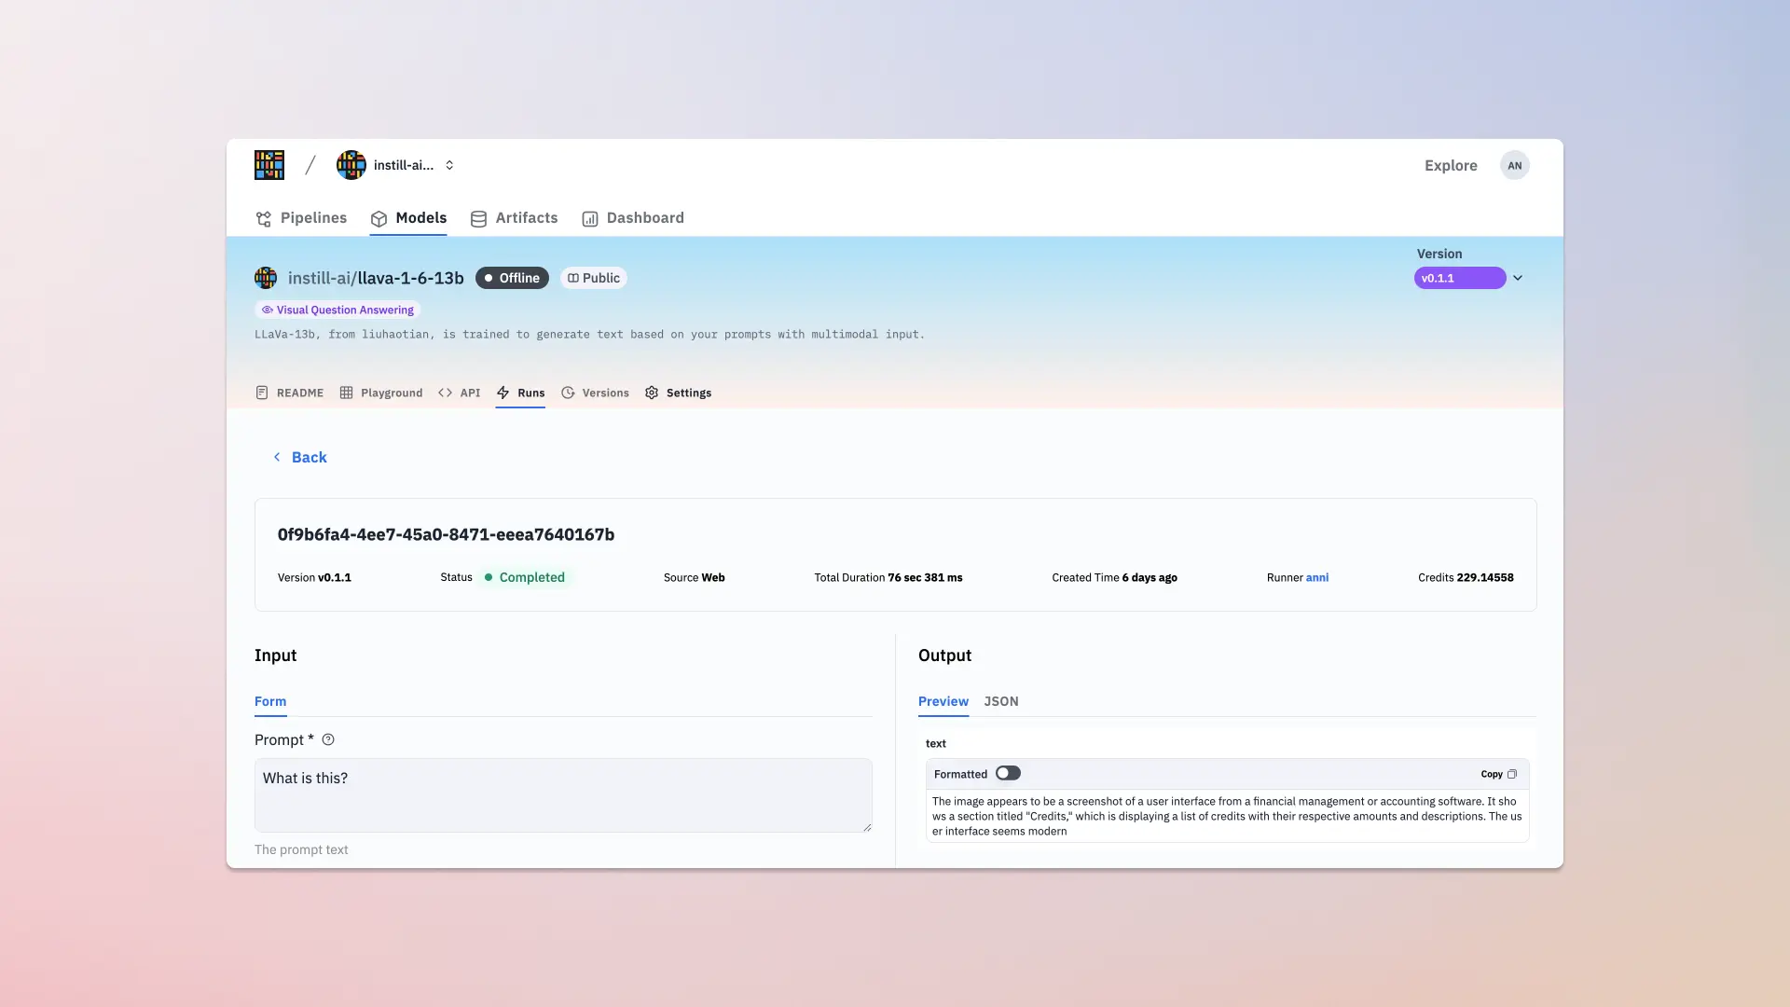
Task: Click the Dashboard chart icon
Action: click(x=590, y=219)
